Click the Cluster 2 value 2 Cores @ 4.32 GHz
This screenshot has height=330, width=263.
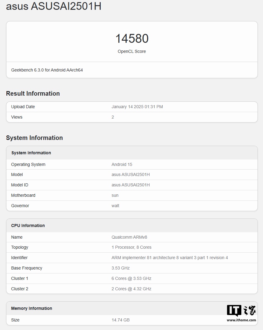(131, 289)
